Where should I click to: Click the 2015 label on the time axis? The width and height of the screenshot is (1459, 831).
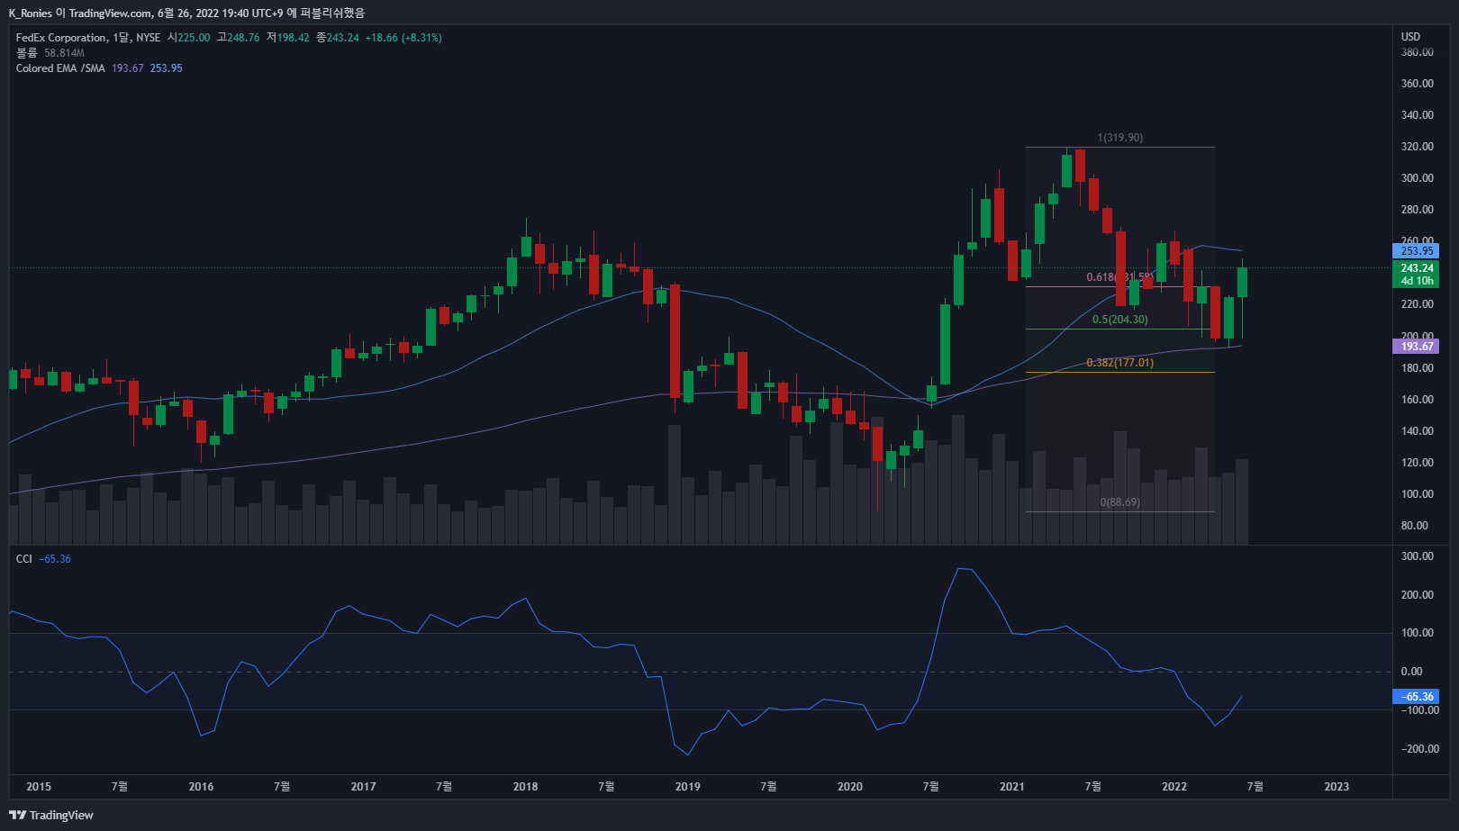click(x=39, y=787)
